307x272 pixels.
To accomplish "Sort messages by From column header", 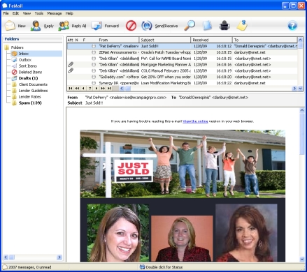I will [x=118, y=40].
